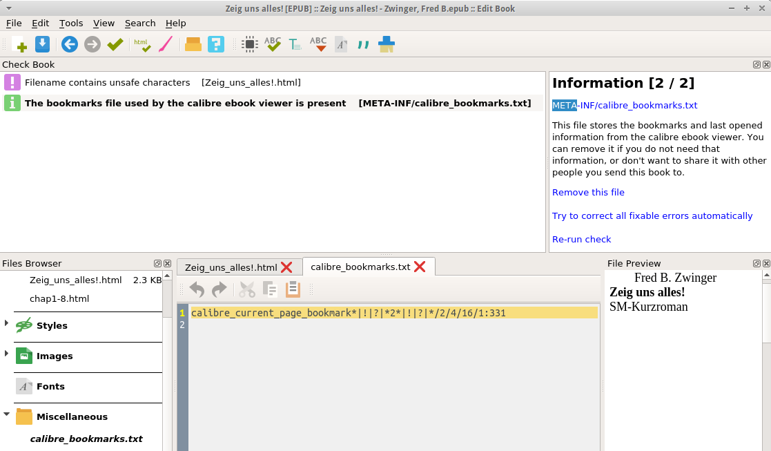Click Remove this file link

pos(588,192)
